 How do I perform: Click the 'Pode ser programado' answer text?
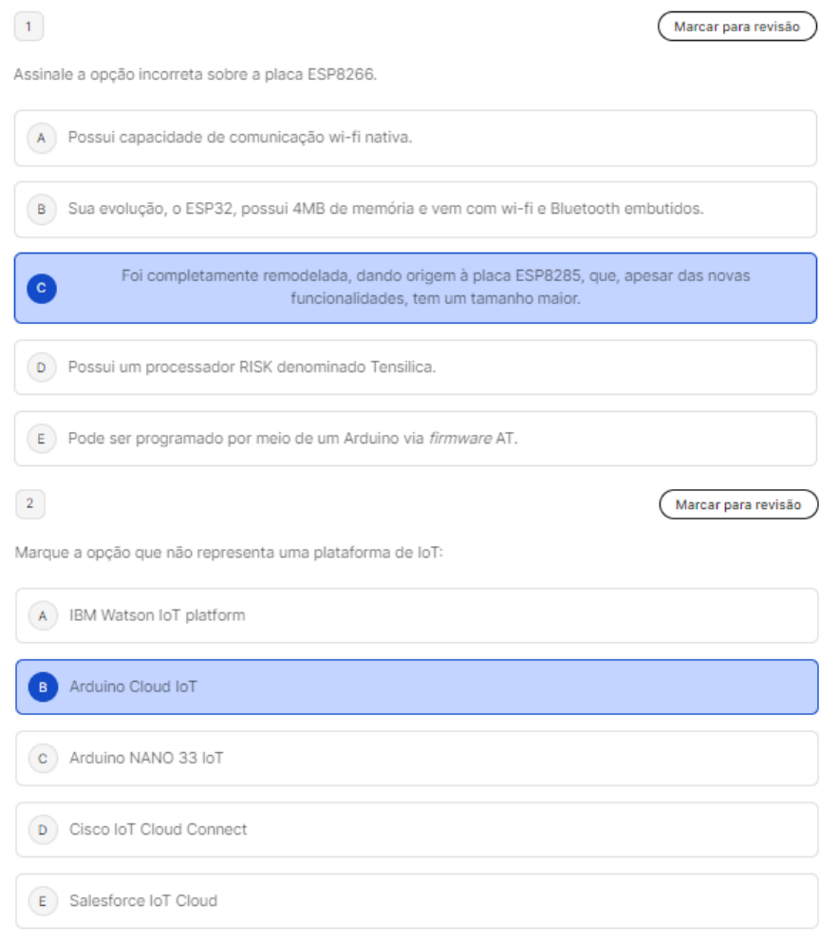(292, 439)
